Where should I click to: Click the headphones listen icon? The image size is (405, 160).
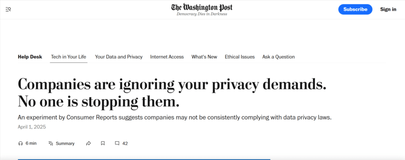click(x=21, y=143)
